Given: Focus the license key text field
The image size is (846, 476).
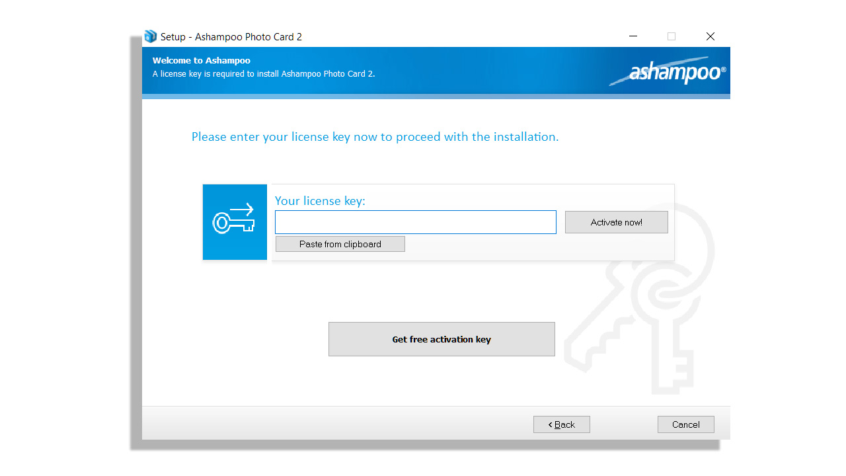Looking at the screenshot, I should coord(415,222).
